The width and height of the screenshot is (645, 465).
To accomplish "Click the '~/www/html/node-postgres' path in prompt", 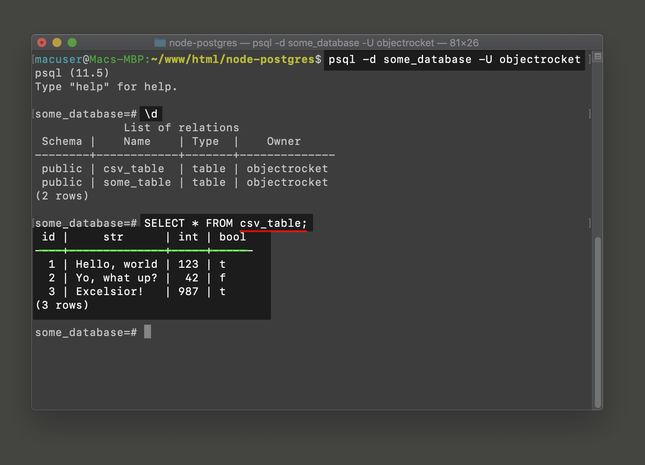I will [x=233, y=60].
